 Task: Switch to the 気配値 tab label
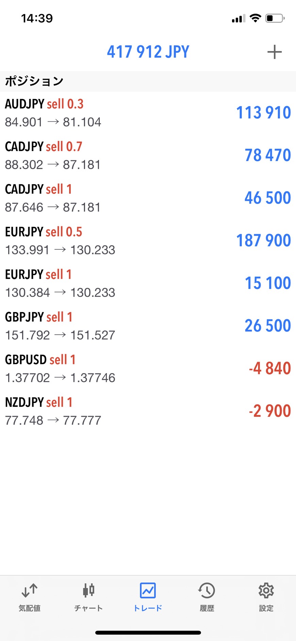pos(30,608)
